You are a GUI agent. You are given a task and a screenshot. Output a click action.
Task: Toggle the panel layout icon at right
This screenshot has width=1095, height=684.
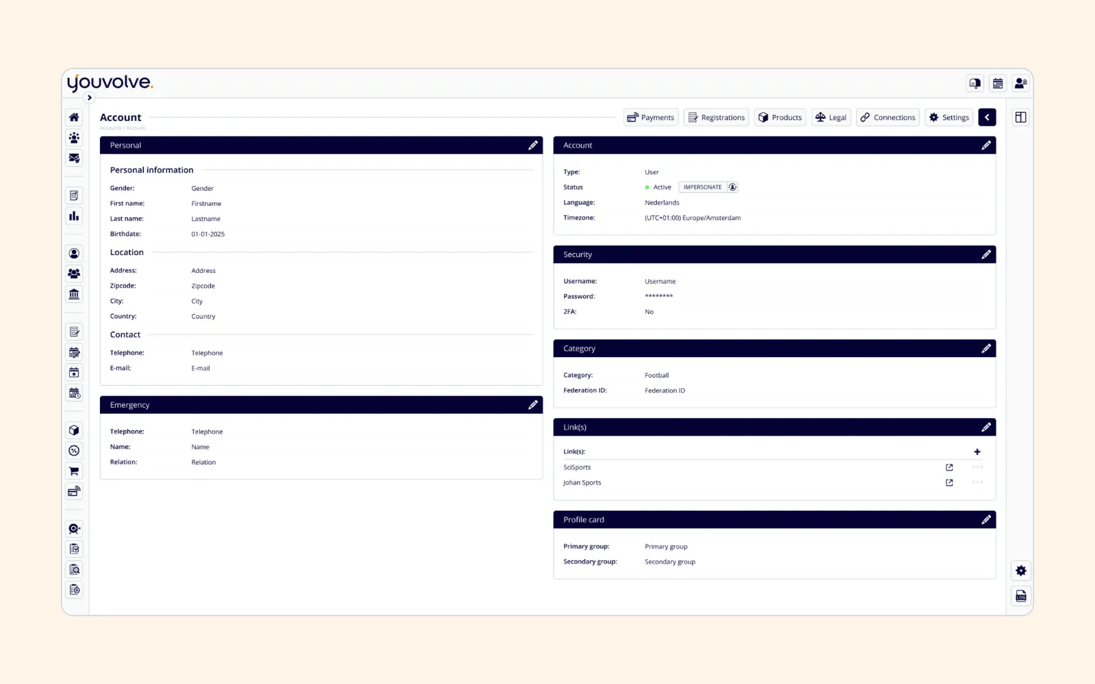tap(1020, 118)
